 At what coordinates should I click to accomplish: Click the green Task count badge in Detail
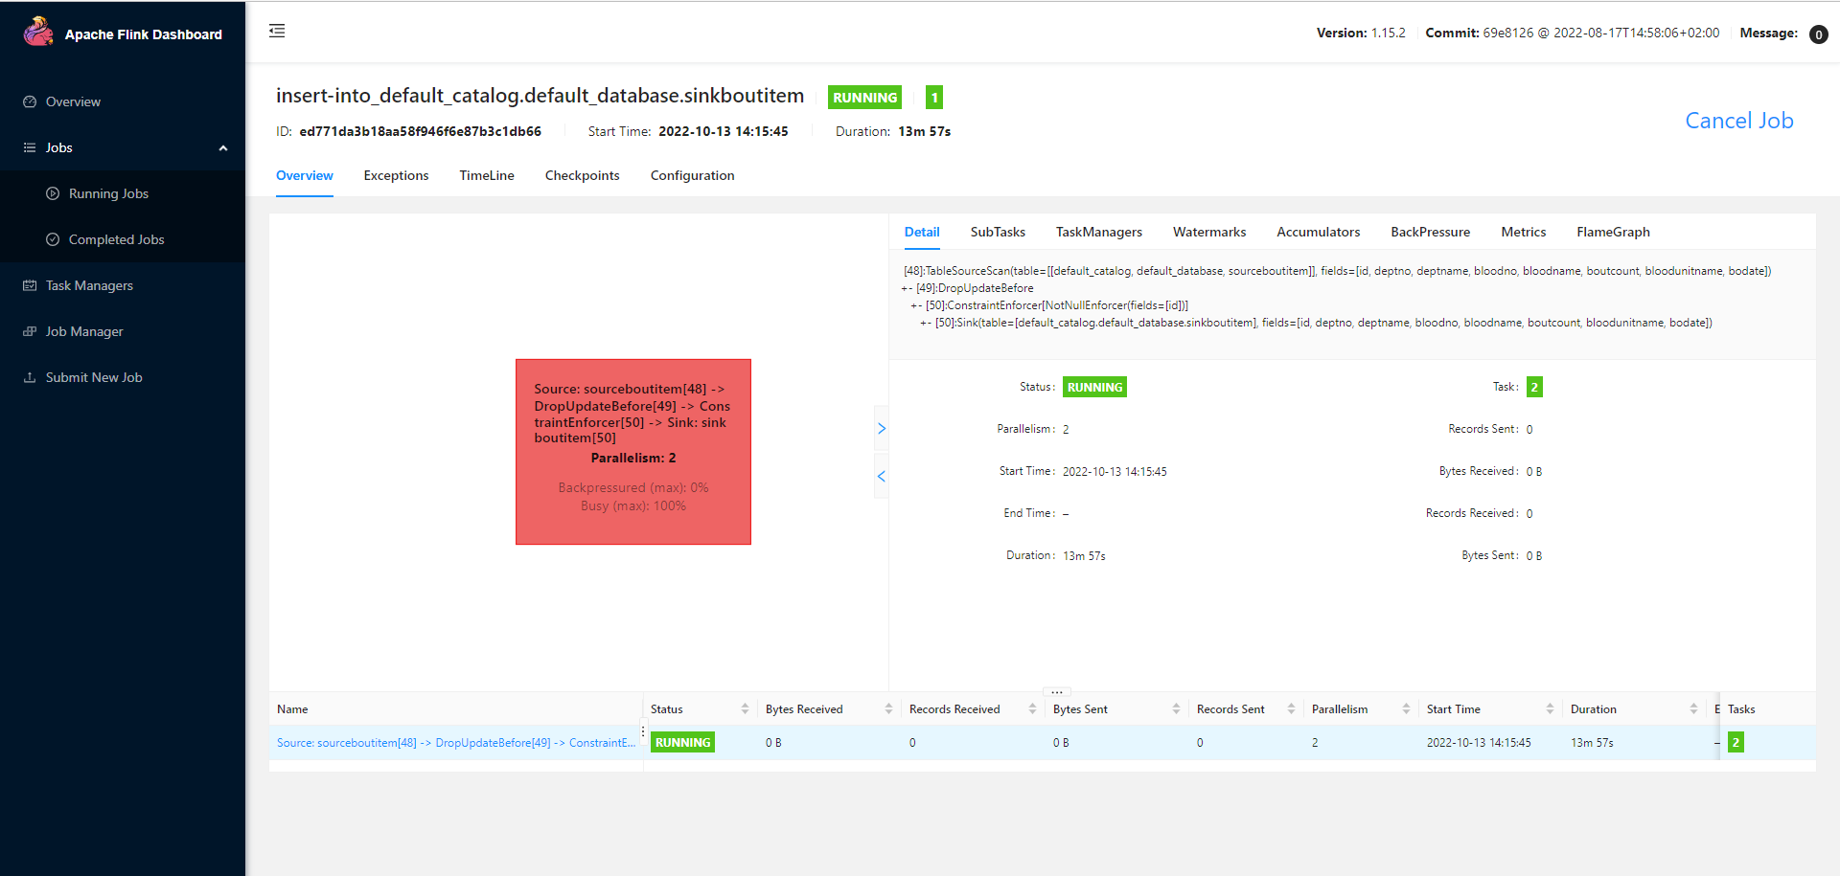(1534, 387)
